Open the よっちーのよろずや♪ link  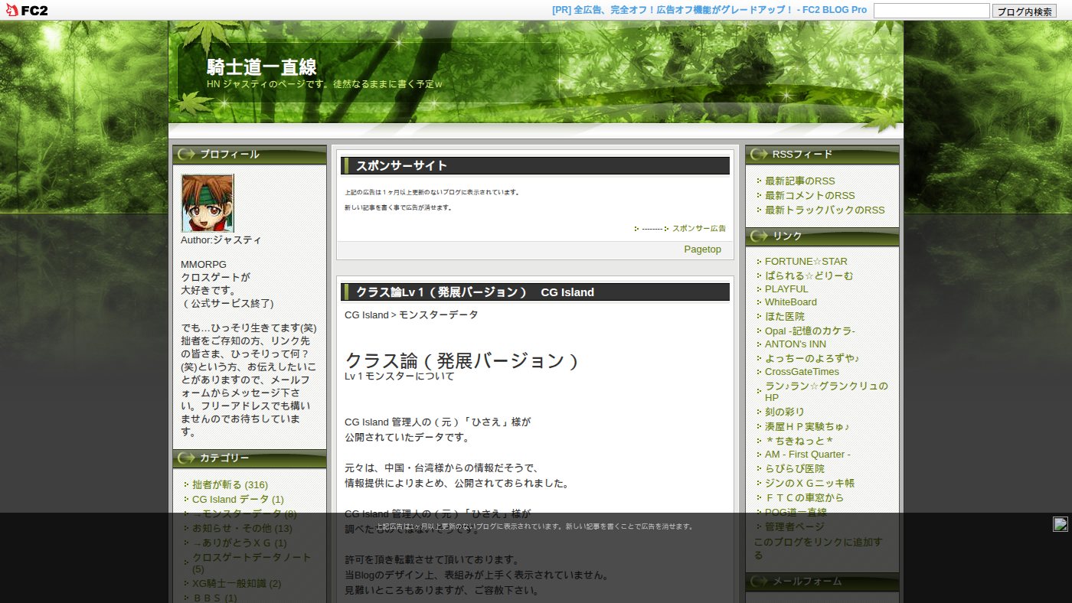pos(812,358)
